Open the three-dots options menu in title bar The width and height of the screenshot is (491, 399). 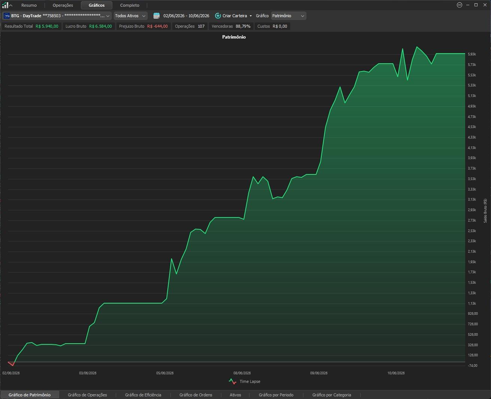coord(460,5)
